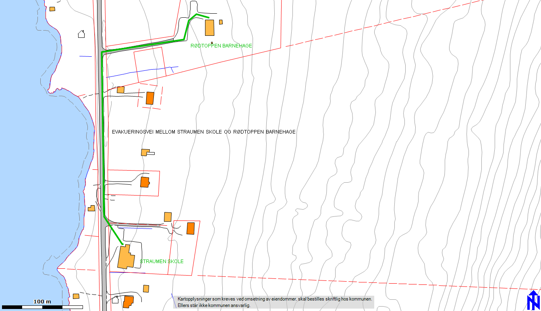Click the 100 m scale bar

(x=42, y=307)
